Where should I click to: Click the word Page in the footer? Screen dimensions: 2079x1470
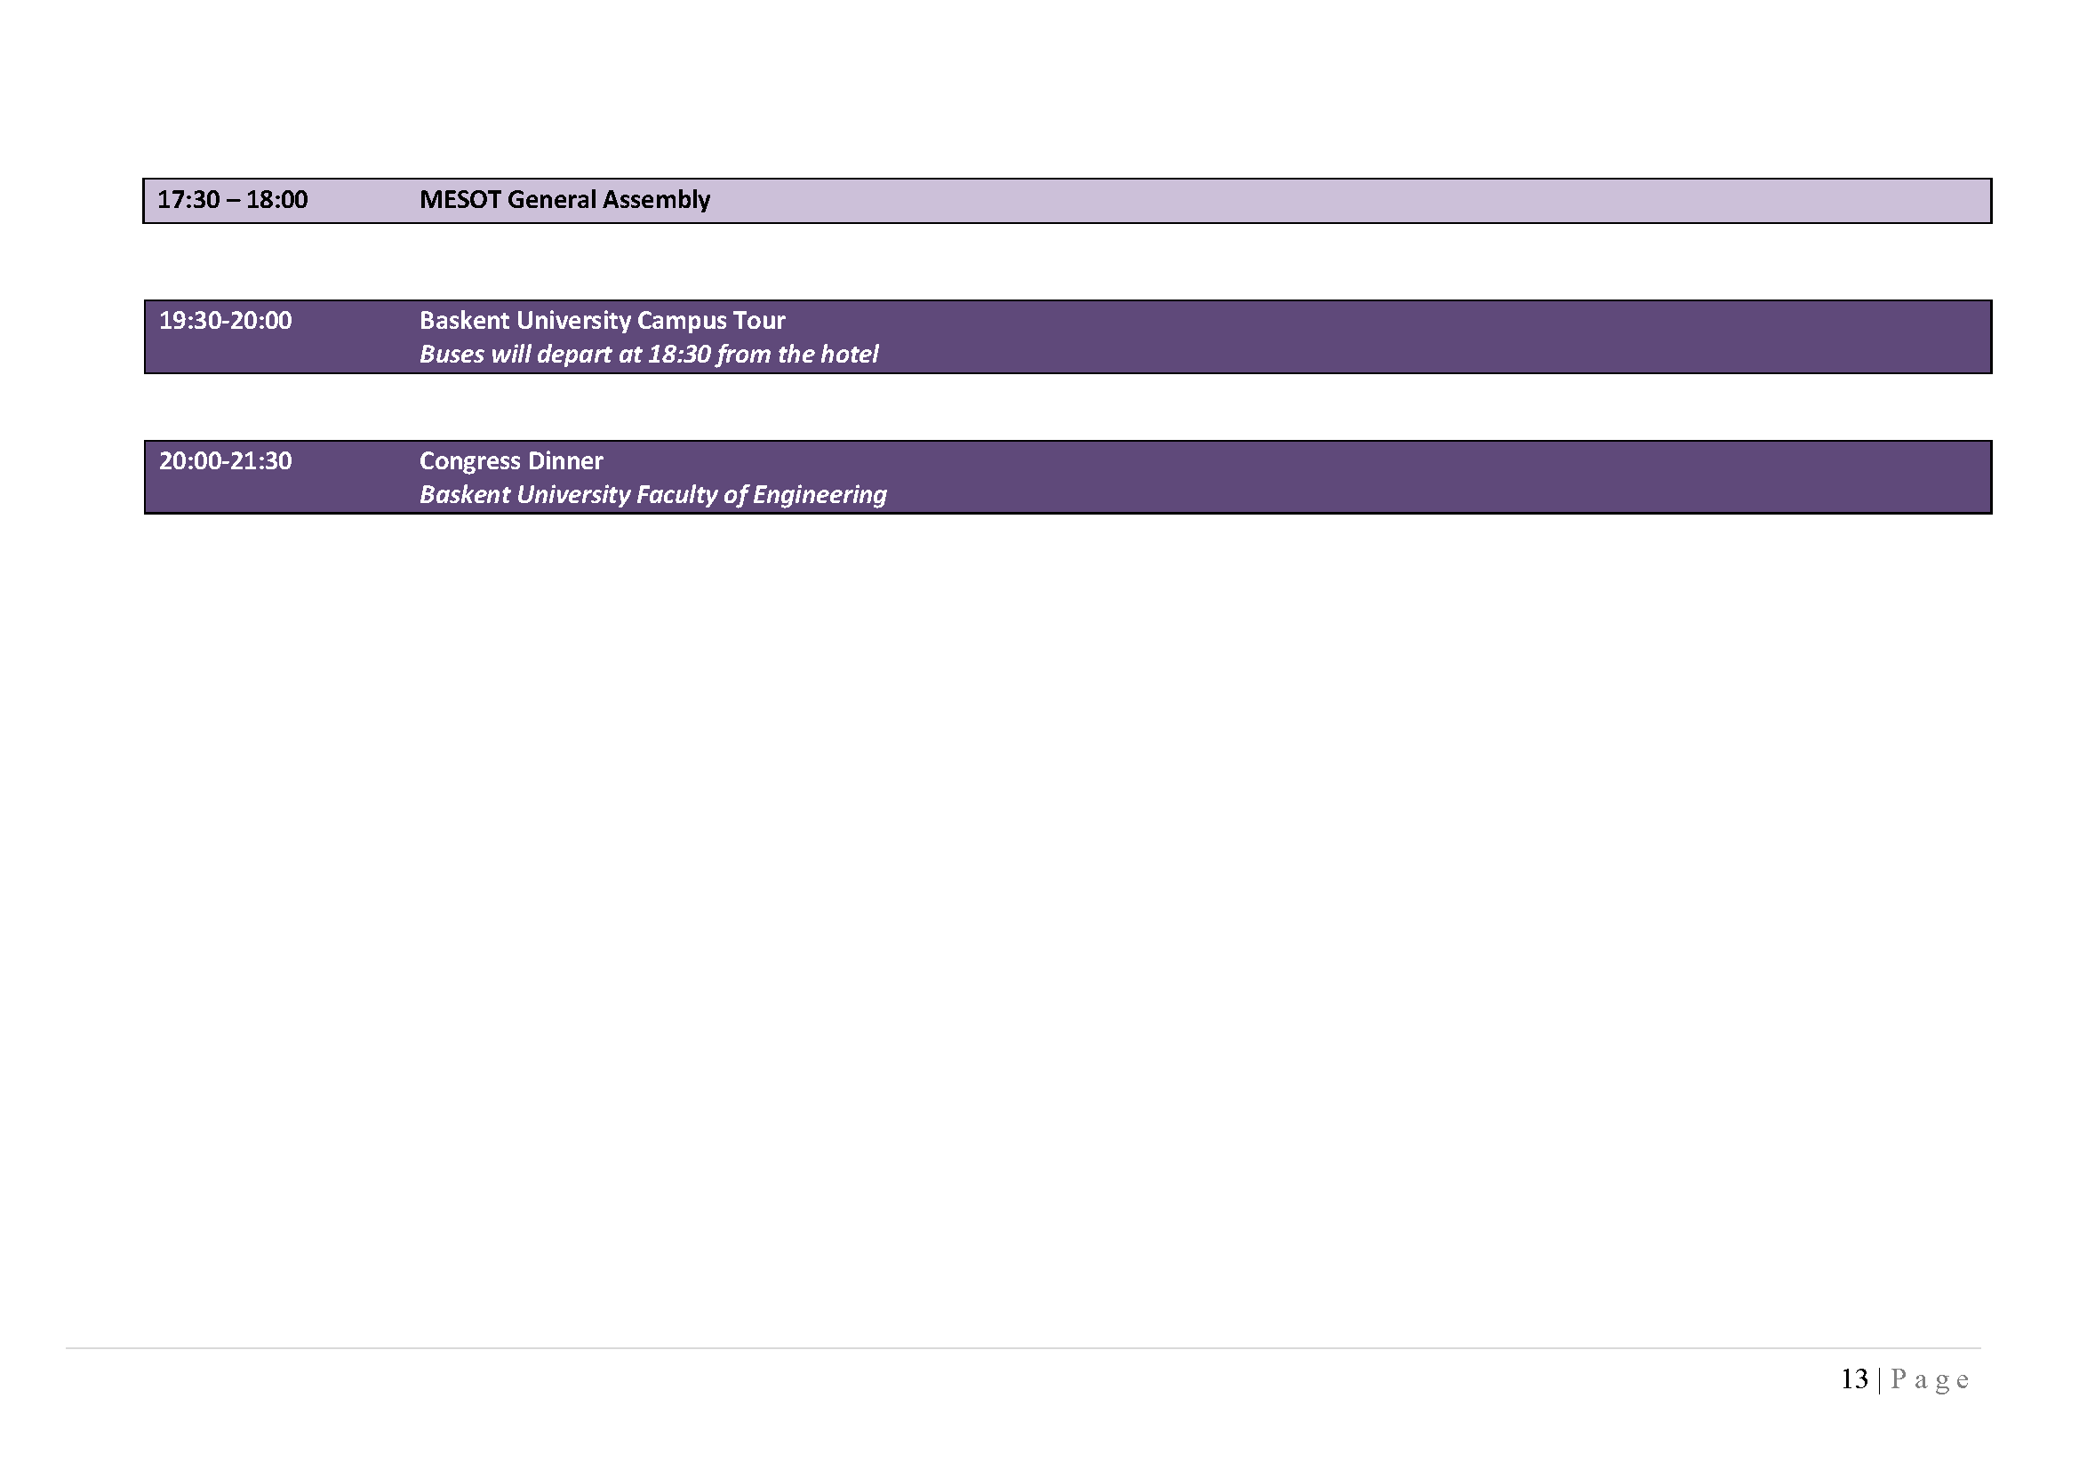(x=1930, y=1379)
